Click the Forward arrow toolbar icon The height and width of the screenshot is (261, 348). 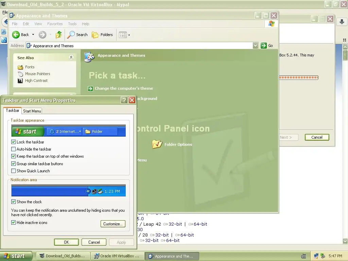(x=42, y=35)
